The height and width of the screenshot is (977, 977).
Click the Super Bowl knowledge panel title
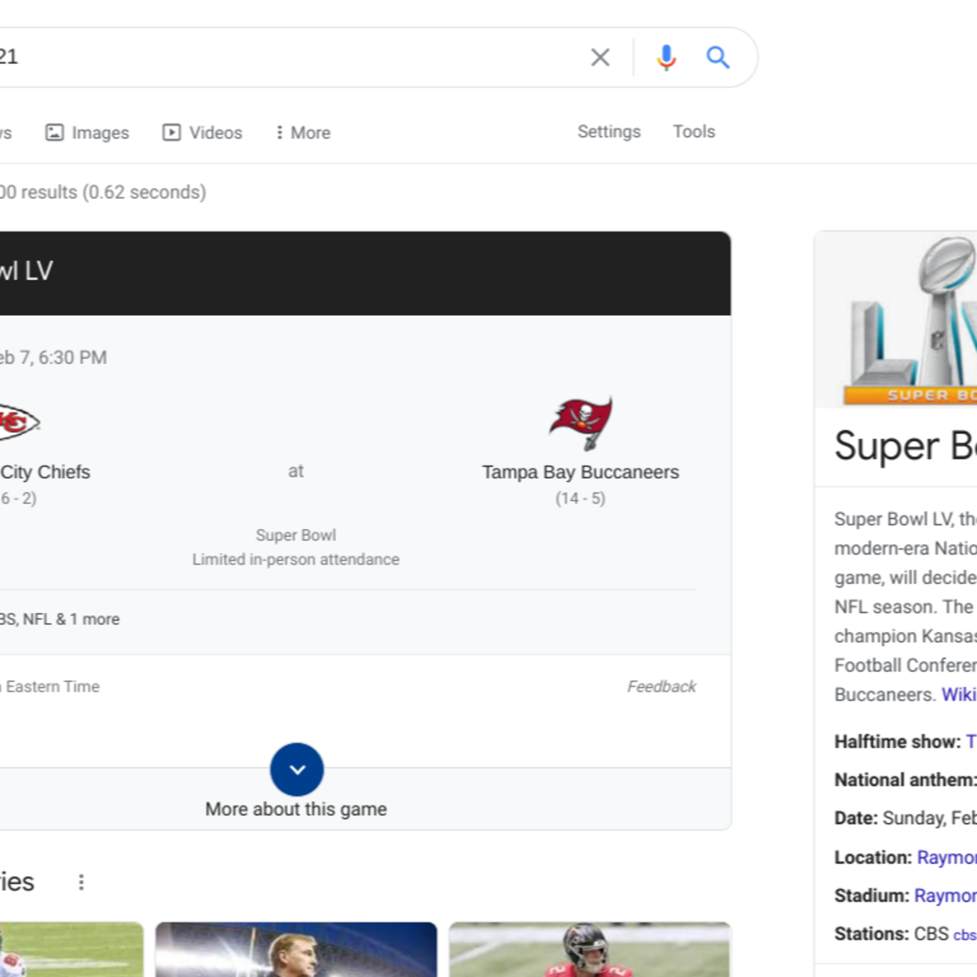(x=905, y=446)
